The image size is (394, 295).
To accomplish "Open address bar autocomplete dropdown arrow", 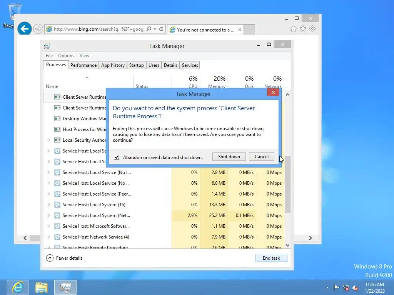I will (155, 29).
